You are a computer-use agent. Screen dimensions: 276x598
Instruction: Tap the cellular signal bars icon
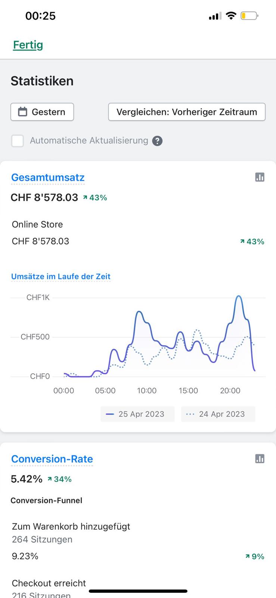[x=215, y=16]
